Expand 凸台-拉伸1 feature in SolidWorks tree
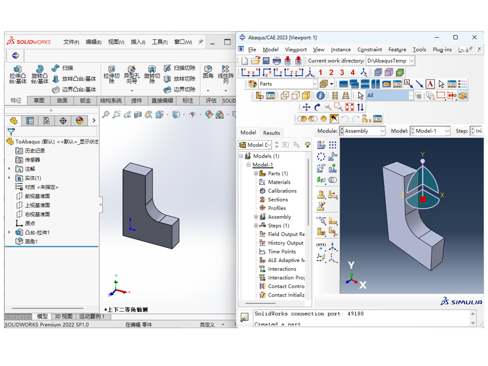This screenshot has height=366, width=488. tap(9, 232)
